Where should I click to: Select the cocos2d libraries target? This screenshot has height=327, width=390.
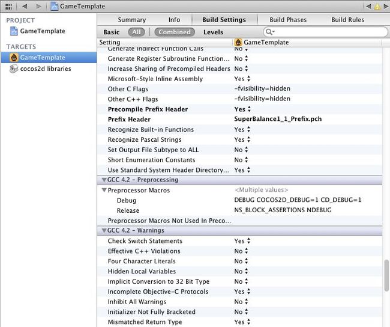[46, 69]
